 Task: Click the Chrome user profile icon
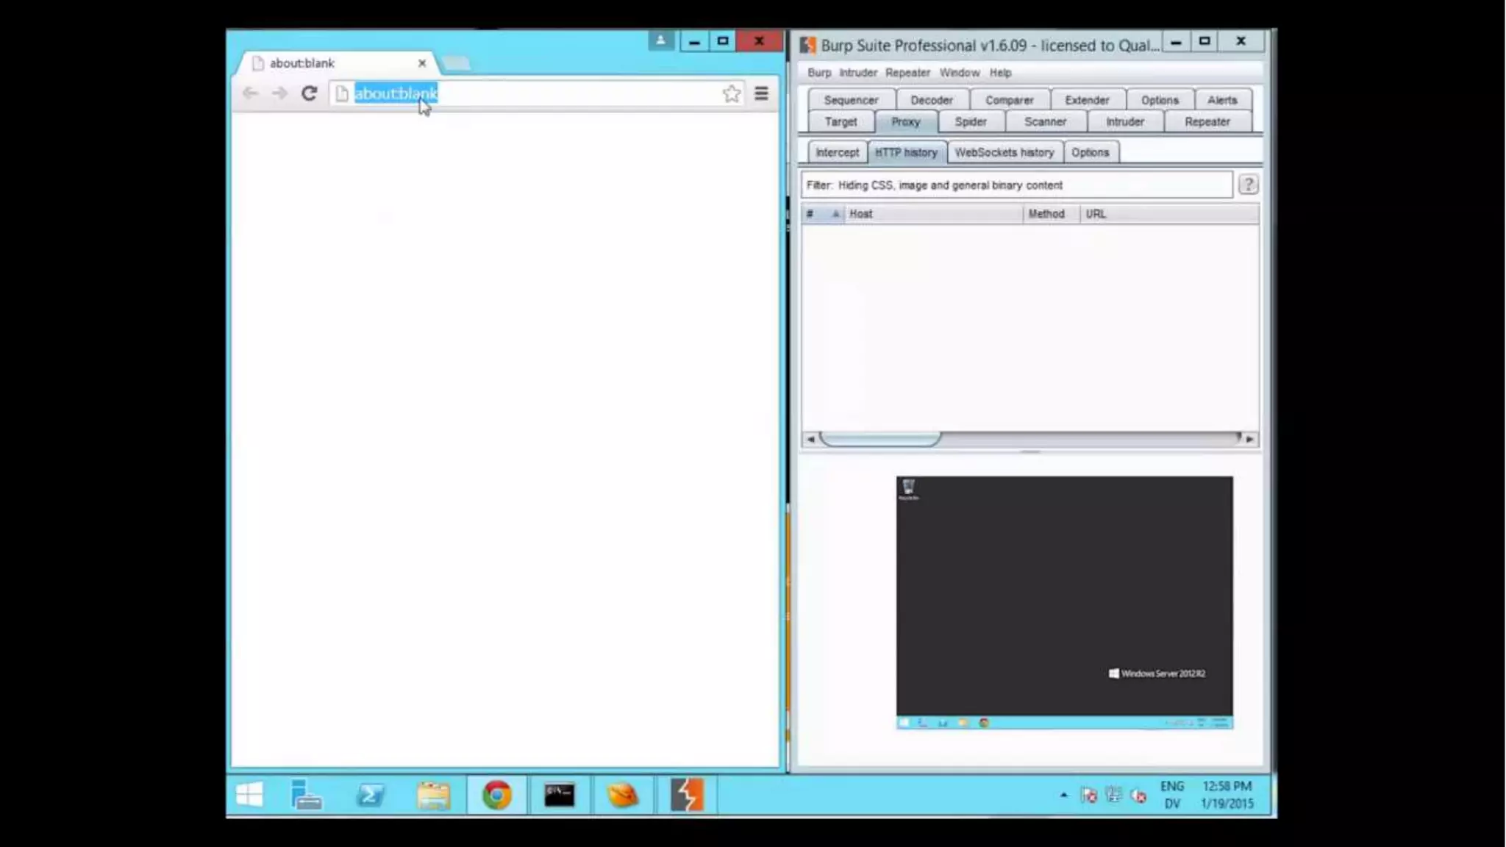[x=660, y=40]
